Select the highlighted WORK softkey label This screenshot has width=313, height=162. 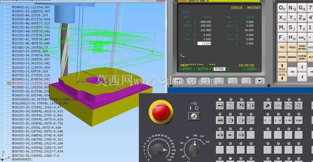(x=219, y=69)
